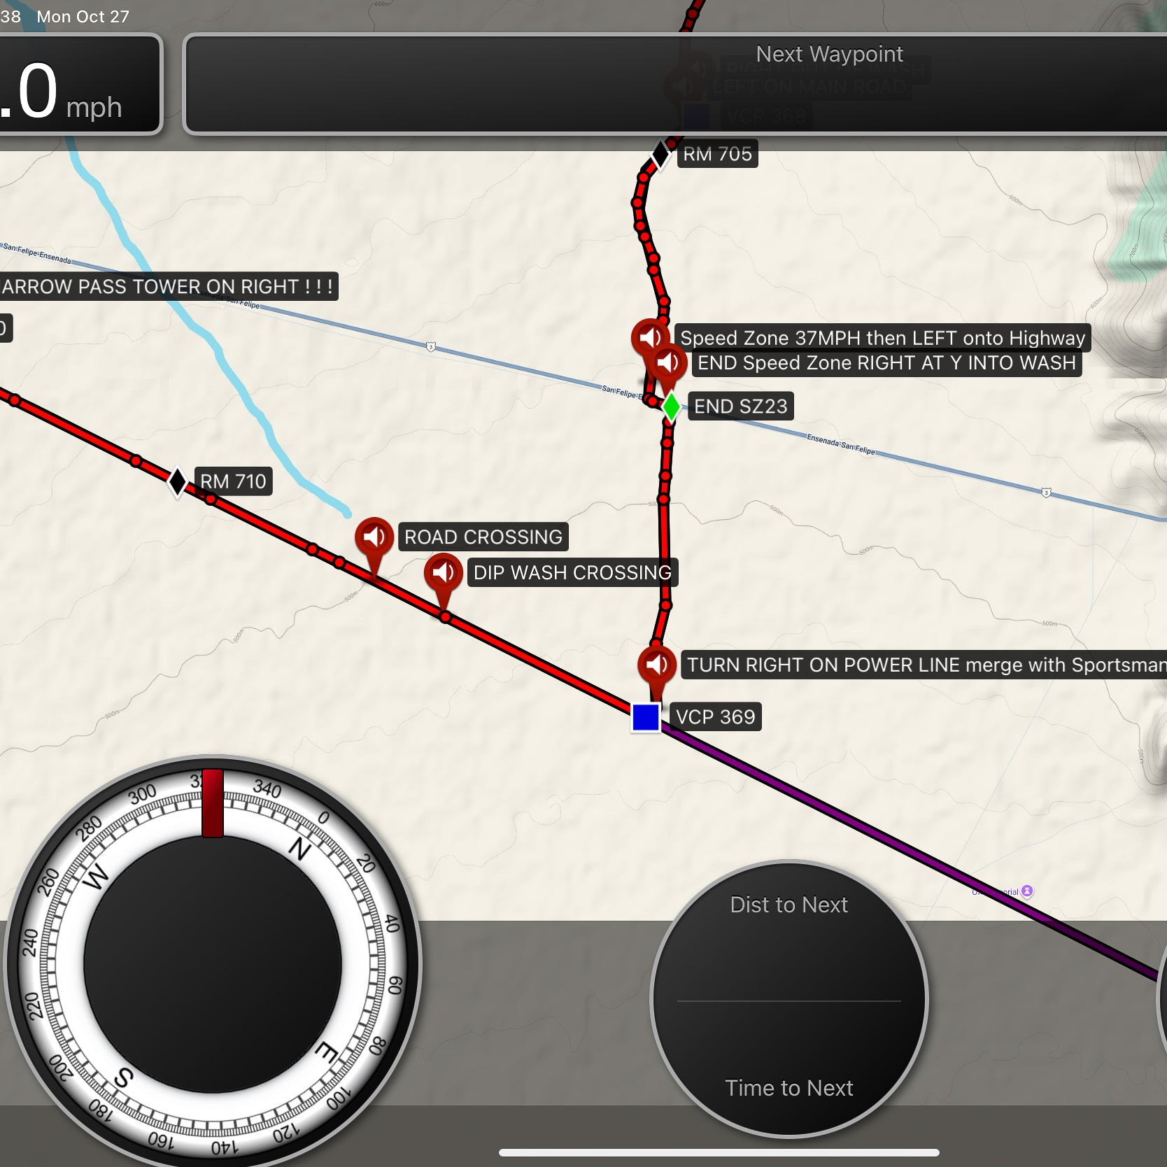Select the RM 710 black diamond marker
The height and width of the screenshot is (1167, 1167).
coord(178,481)
